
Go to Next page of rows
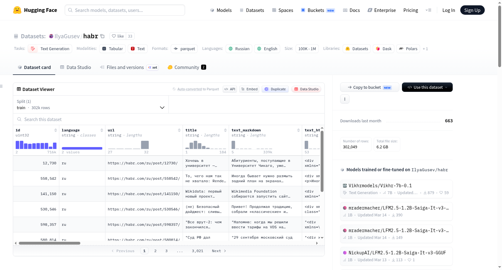[x=219, y=251]
